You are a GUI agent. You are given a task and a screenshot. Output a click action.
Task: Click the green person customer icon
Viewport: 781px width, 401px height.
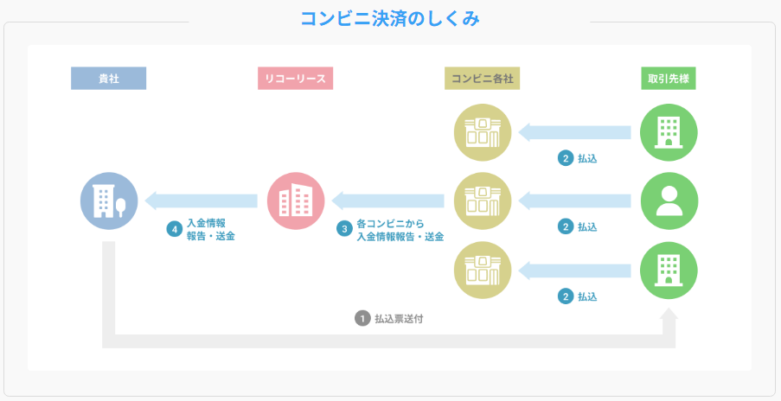[x=669, y=201]
